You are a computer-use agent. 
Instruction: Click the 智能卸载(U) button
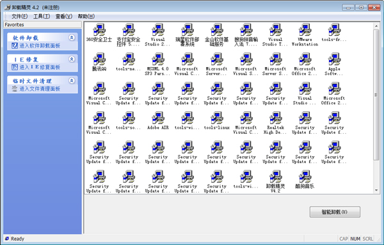point(335,212)
